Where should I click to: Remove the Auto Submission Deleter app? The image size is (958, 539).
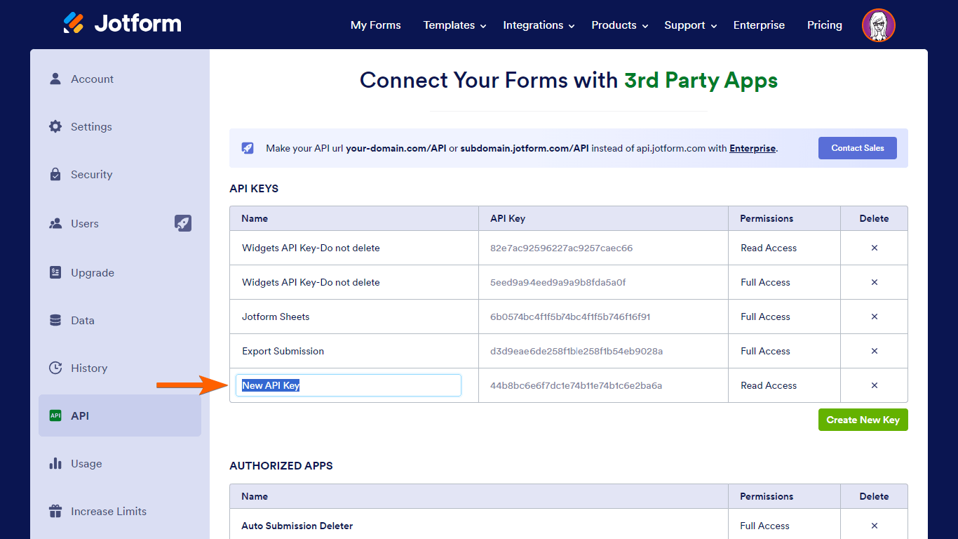(874, 526)
